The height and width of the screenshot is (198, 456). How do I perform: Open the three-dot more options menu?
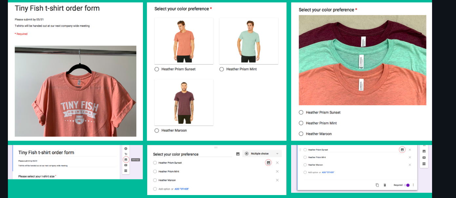click(413, 185)
